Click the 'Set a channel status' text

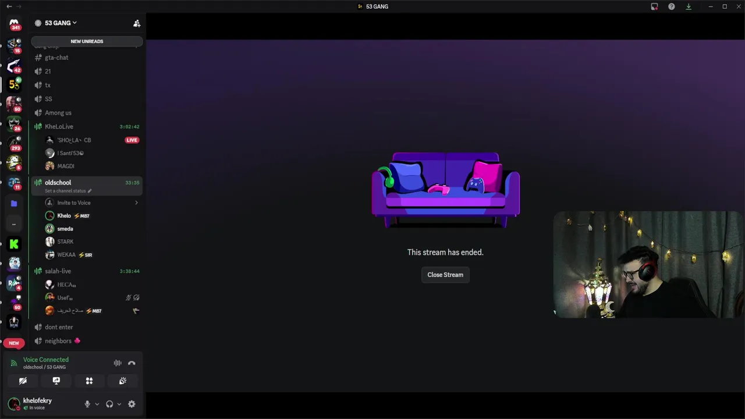coord(65,191)
